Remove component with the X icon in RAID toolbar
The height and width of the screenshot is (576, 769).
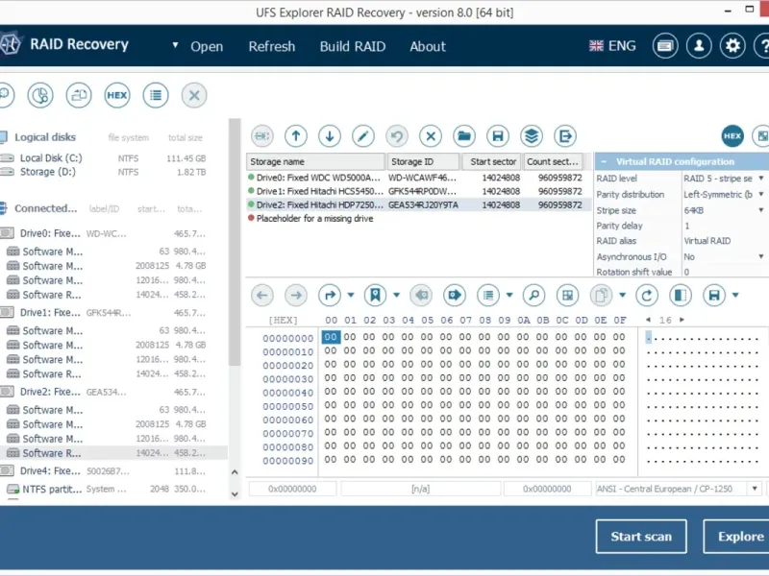click(431, 136)
